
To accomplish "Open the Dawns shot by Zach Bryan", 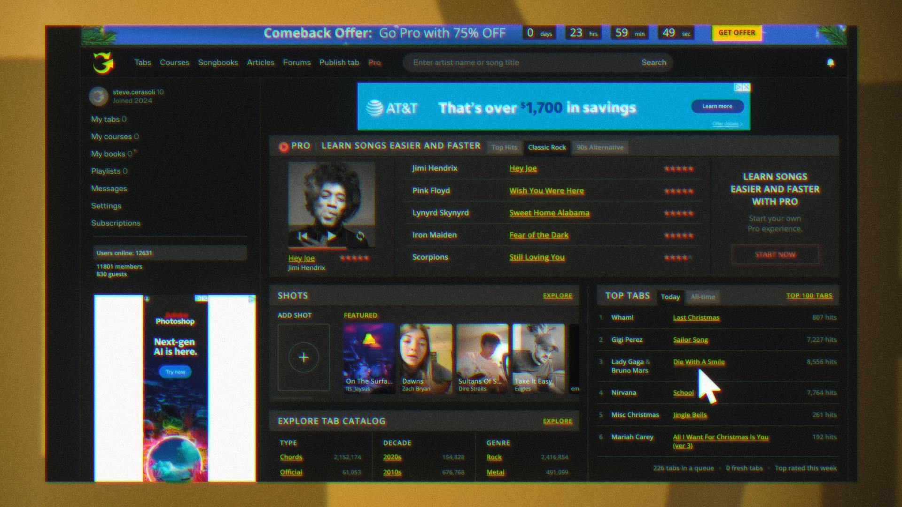I will click(x=425, y=357).
